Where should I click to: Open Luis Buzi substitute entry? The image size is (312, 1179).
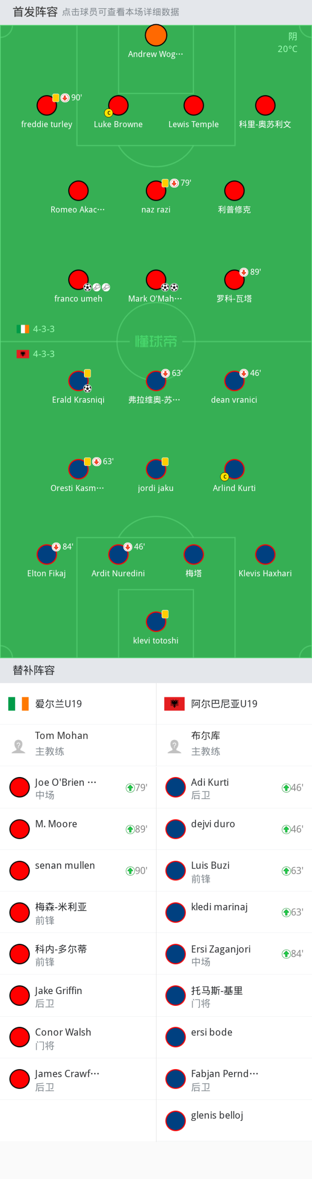click(x=234, y=870)
